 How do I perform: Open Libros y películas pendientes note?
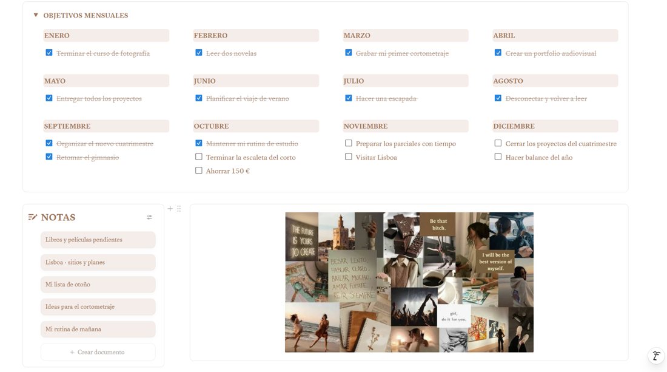(x=98, y=240)
